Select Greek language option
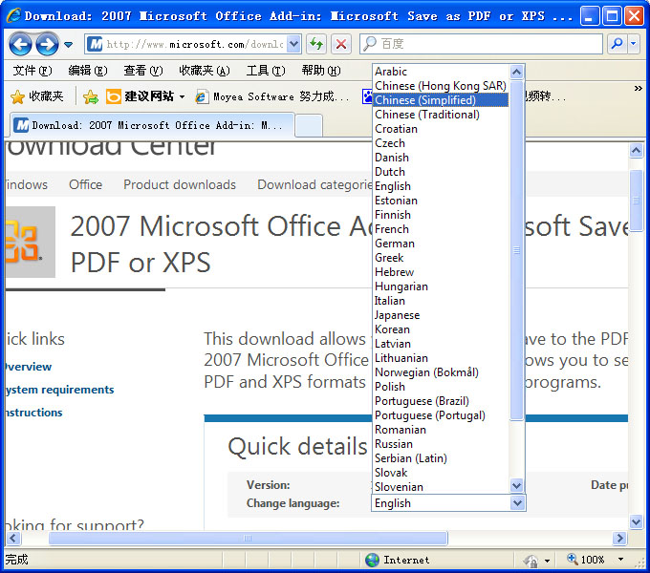The width and height of the screenshot is (650, 573). coord(441,258)
